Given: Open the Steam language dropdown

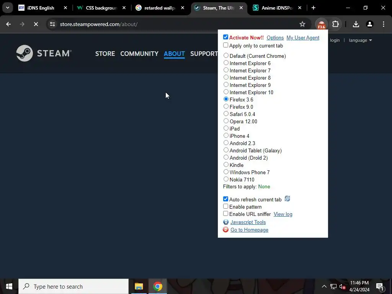Looking at the screenshot, I should click(360, 40).
